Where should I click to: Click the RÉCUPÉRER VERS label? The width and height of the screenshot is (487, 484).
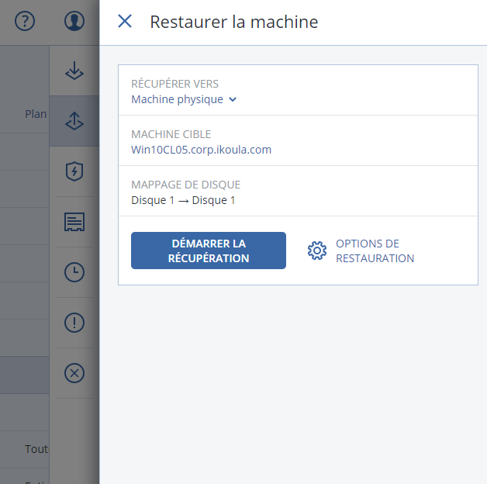point(174,84)
